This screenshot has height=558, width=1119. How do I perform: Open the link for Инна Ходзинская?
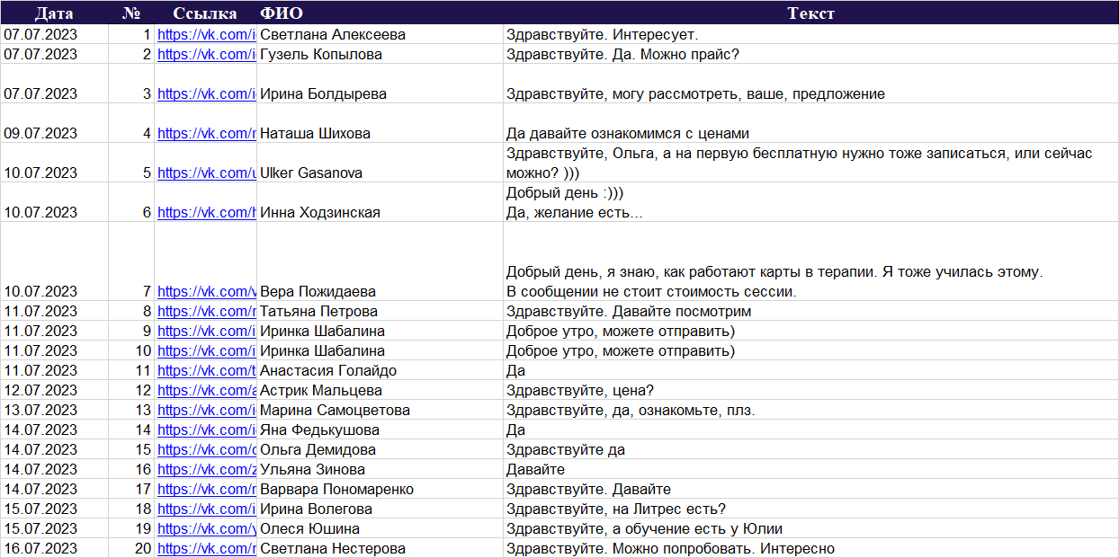pos(206,212)
